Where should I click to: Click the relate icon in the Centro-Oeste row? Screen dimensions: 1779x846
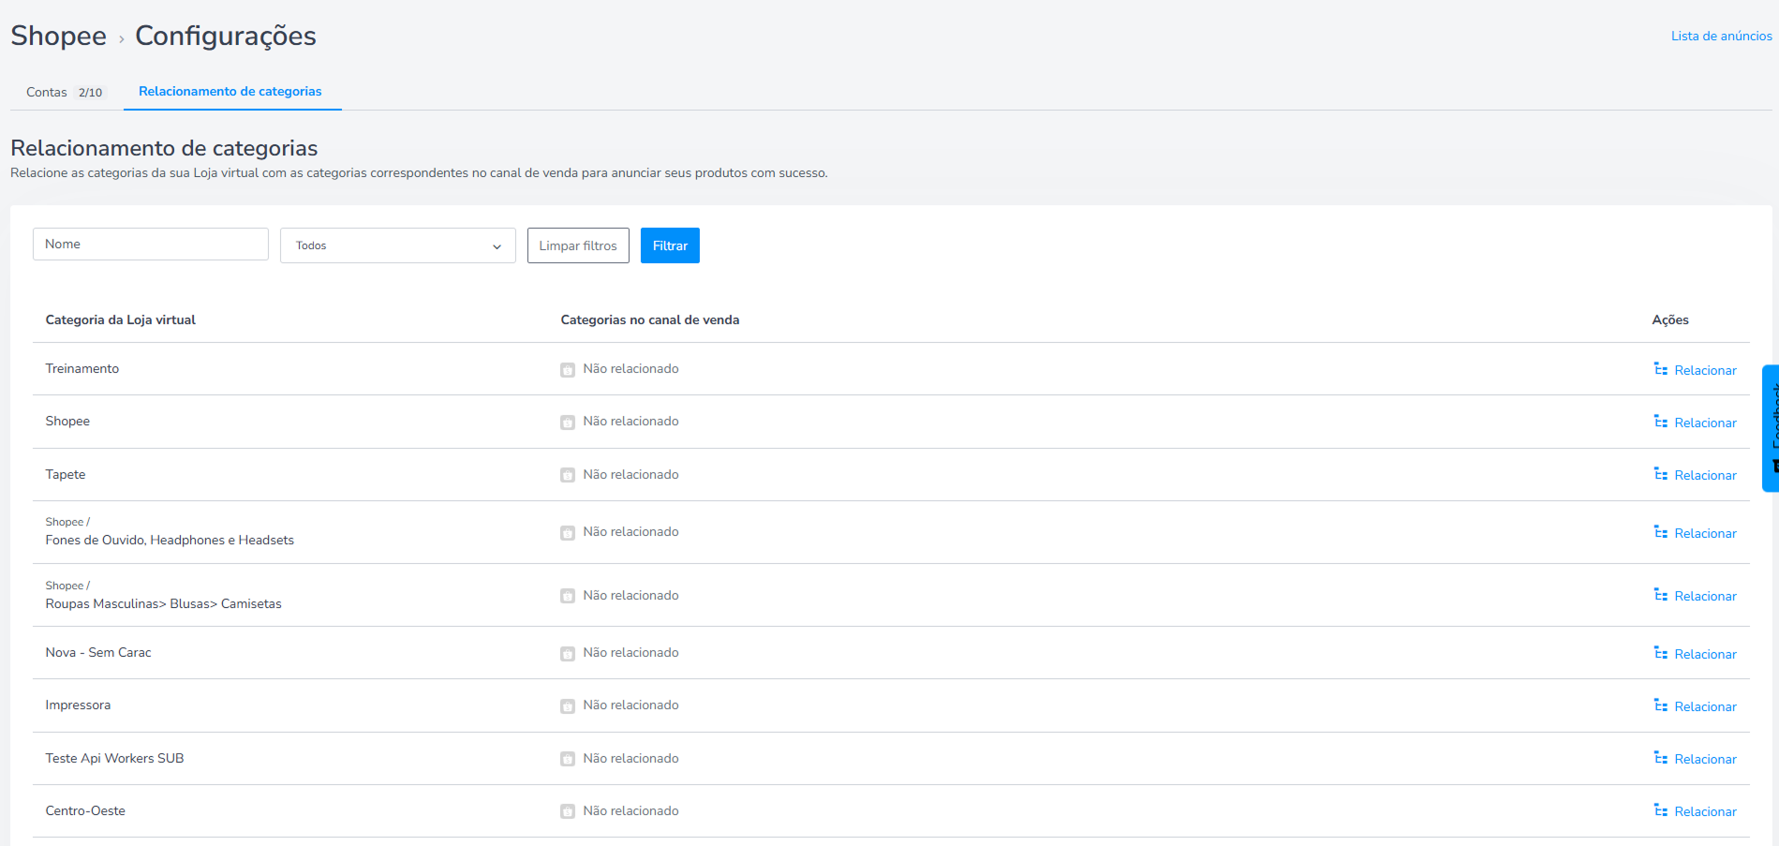tap(1660, 810)
